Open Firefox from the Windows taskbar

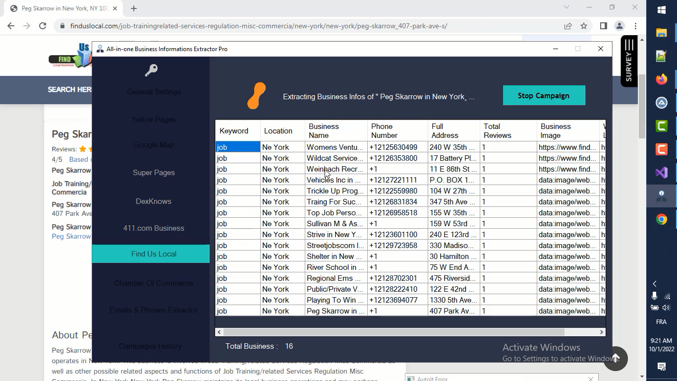pyautogui.click(x=662, y=79)
